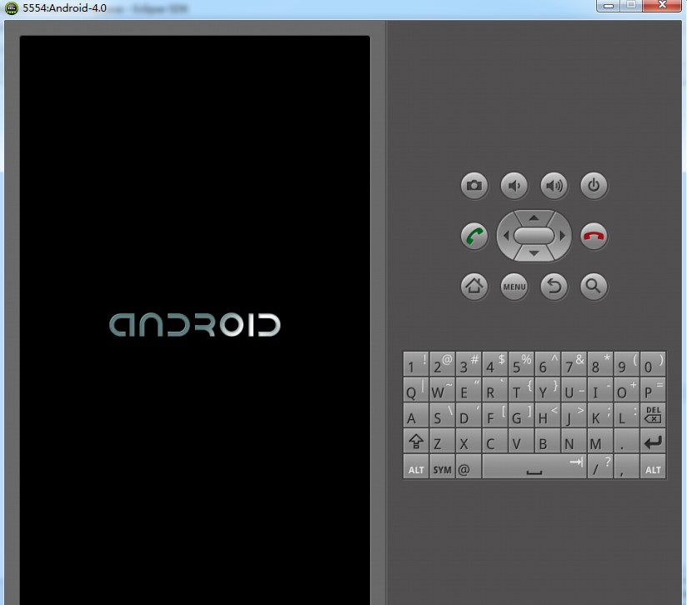Toggle the left ALT key

pyautogui.click(x=415, y=468)
